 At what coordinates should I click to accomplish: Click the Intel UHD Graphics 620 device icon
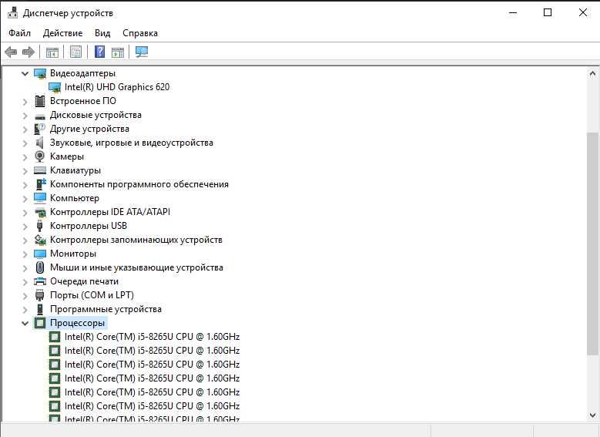(55, 87)
